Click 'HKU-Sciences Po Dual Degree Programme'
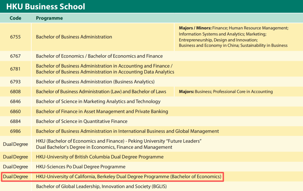 [81, 167]
